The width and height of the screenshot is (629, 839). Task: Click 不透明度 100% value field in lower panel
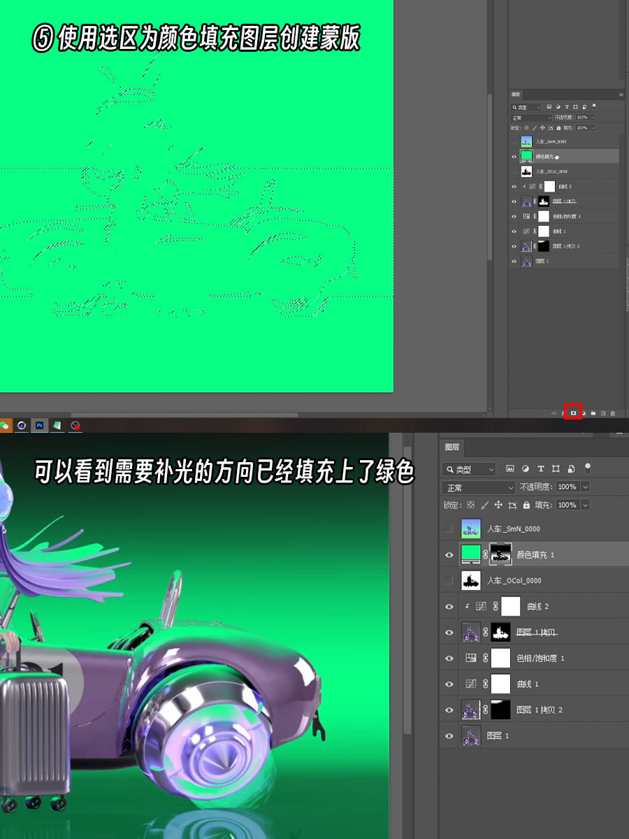point(567,487)
